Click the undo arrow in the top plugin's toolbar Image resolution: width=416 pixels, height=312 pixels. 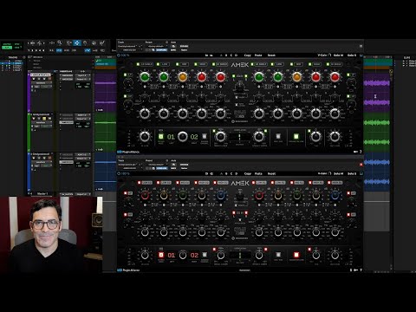[206, 55]
